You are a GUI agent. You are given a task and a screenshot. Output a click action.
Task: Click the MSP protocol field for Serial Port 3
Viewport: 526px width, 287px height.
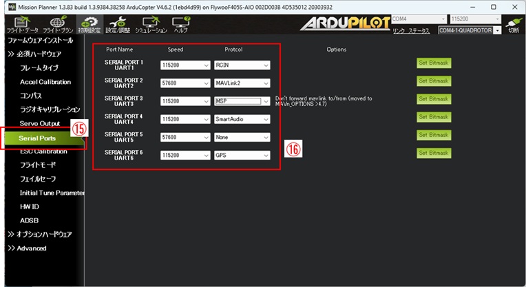(238, 101)
